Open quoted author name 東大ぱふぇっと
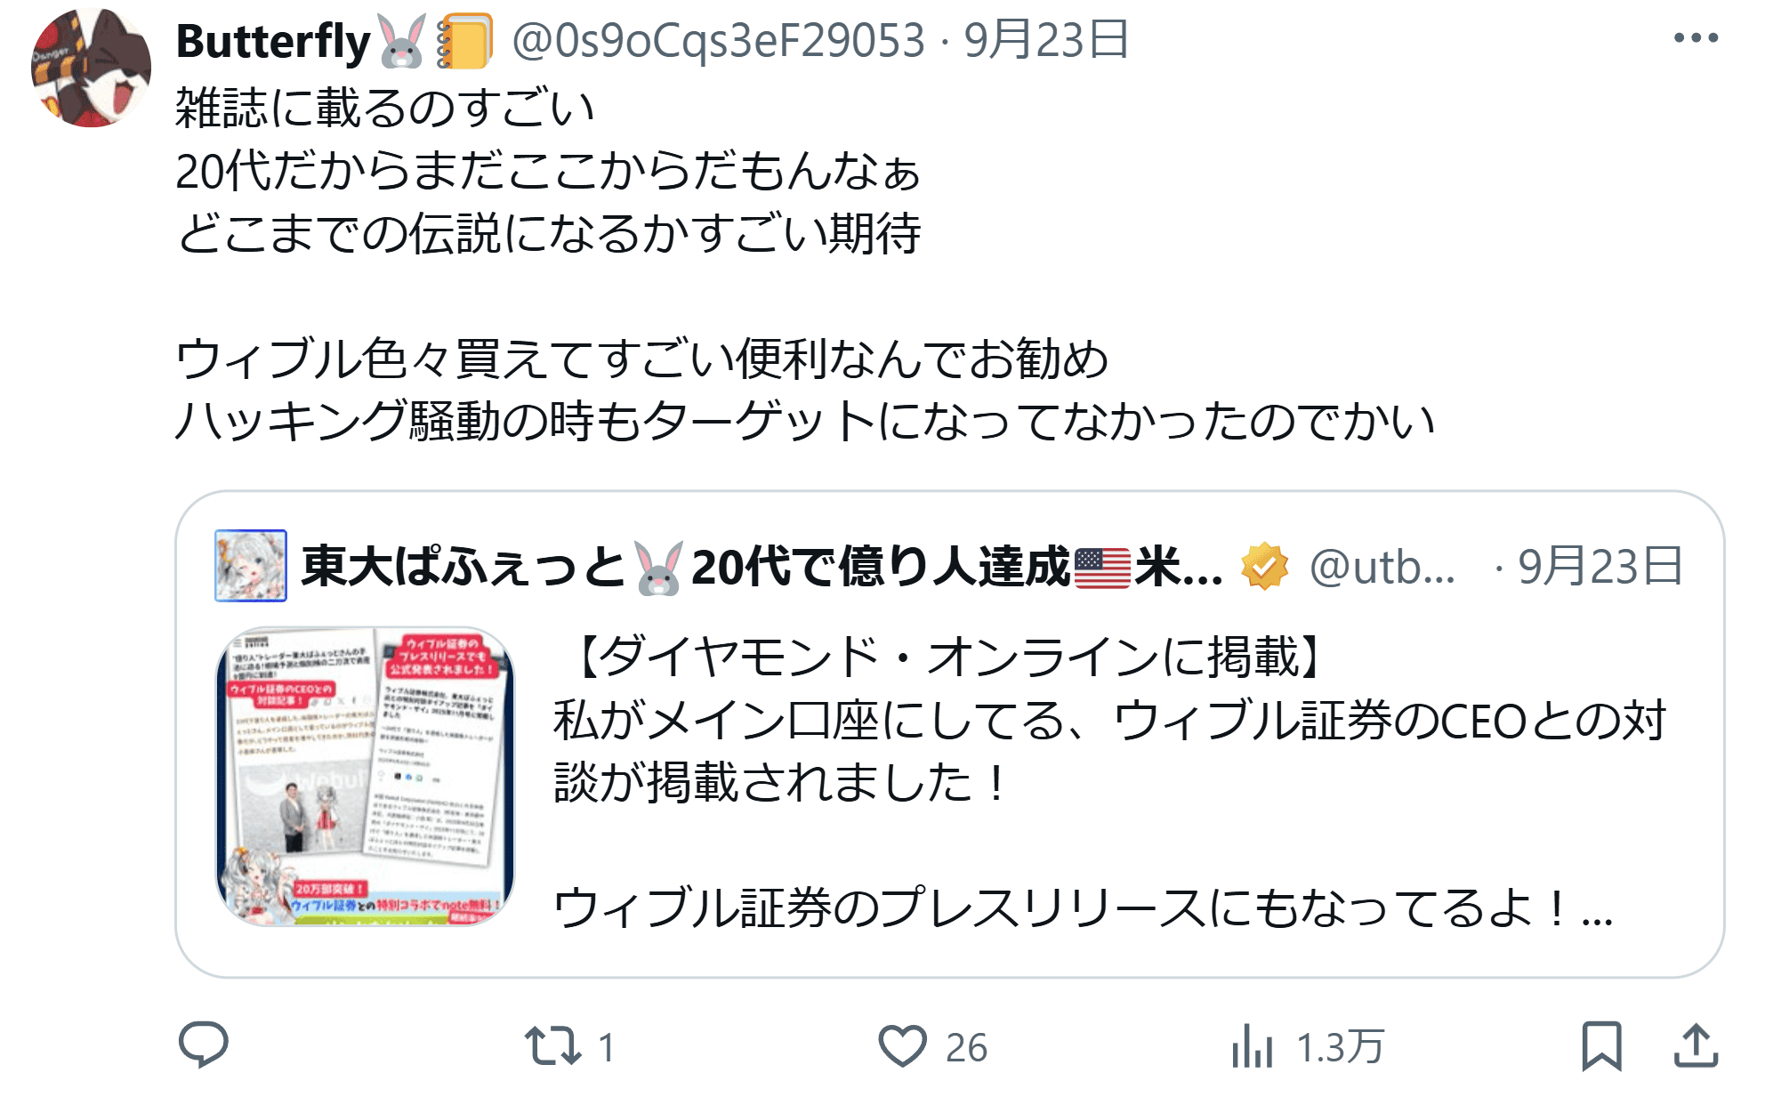 463,567
